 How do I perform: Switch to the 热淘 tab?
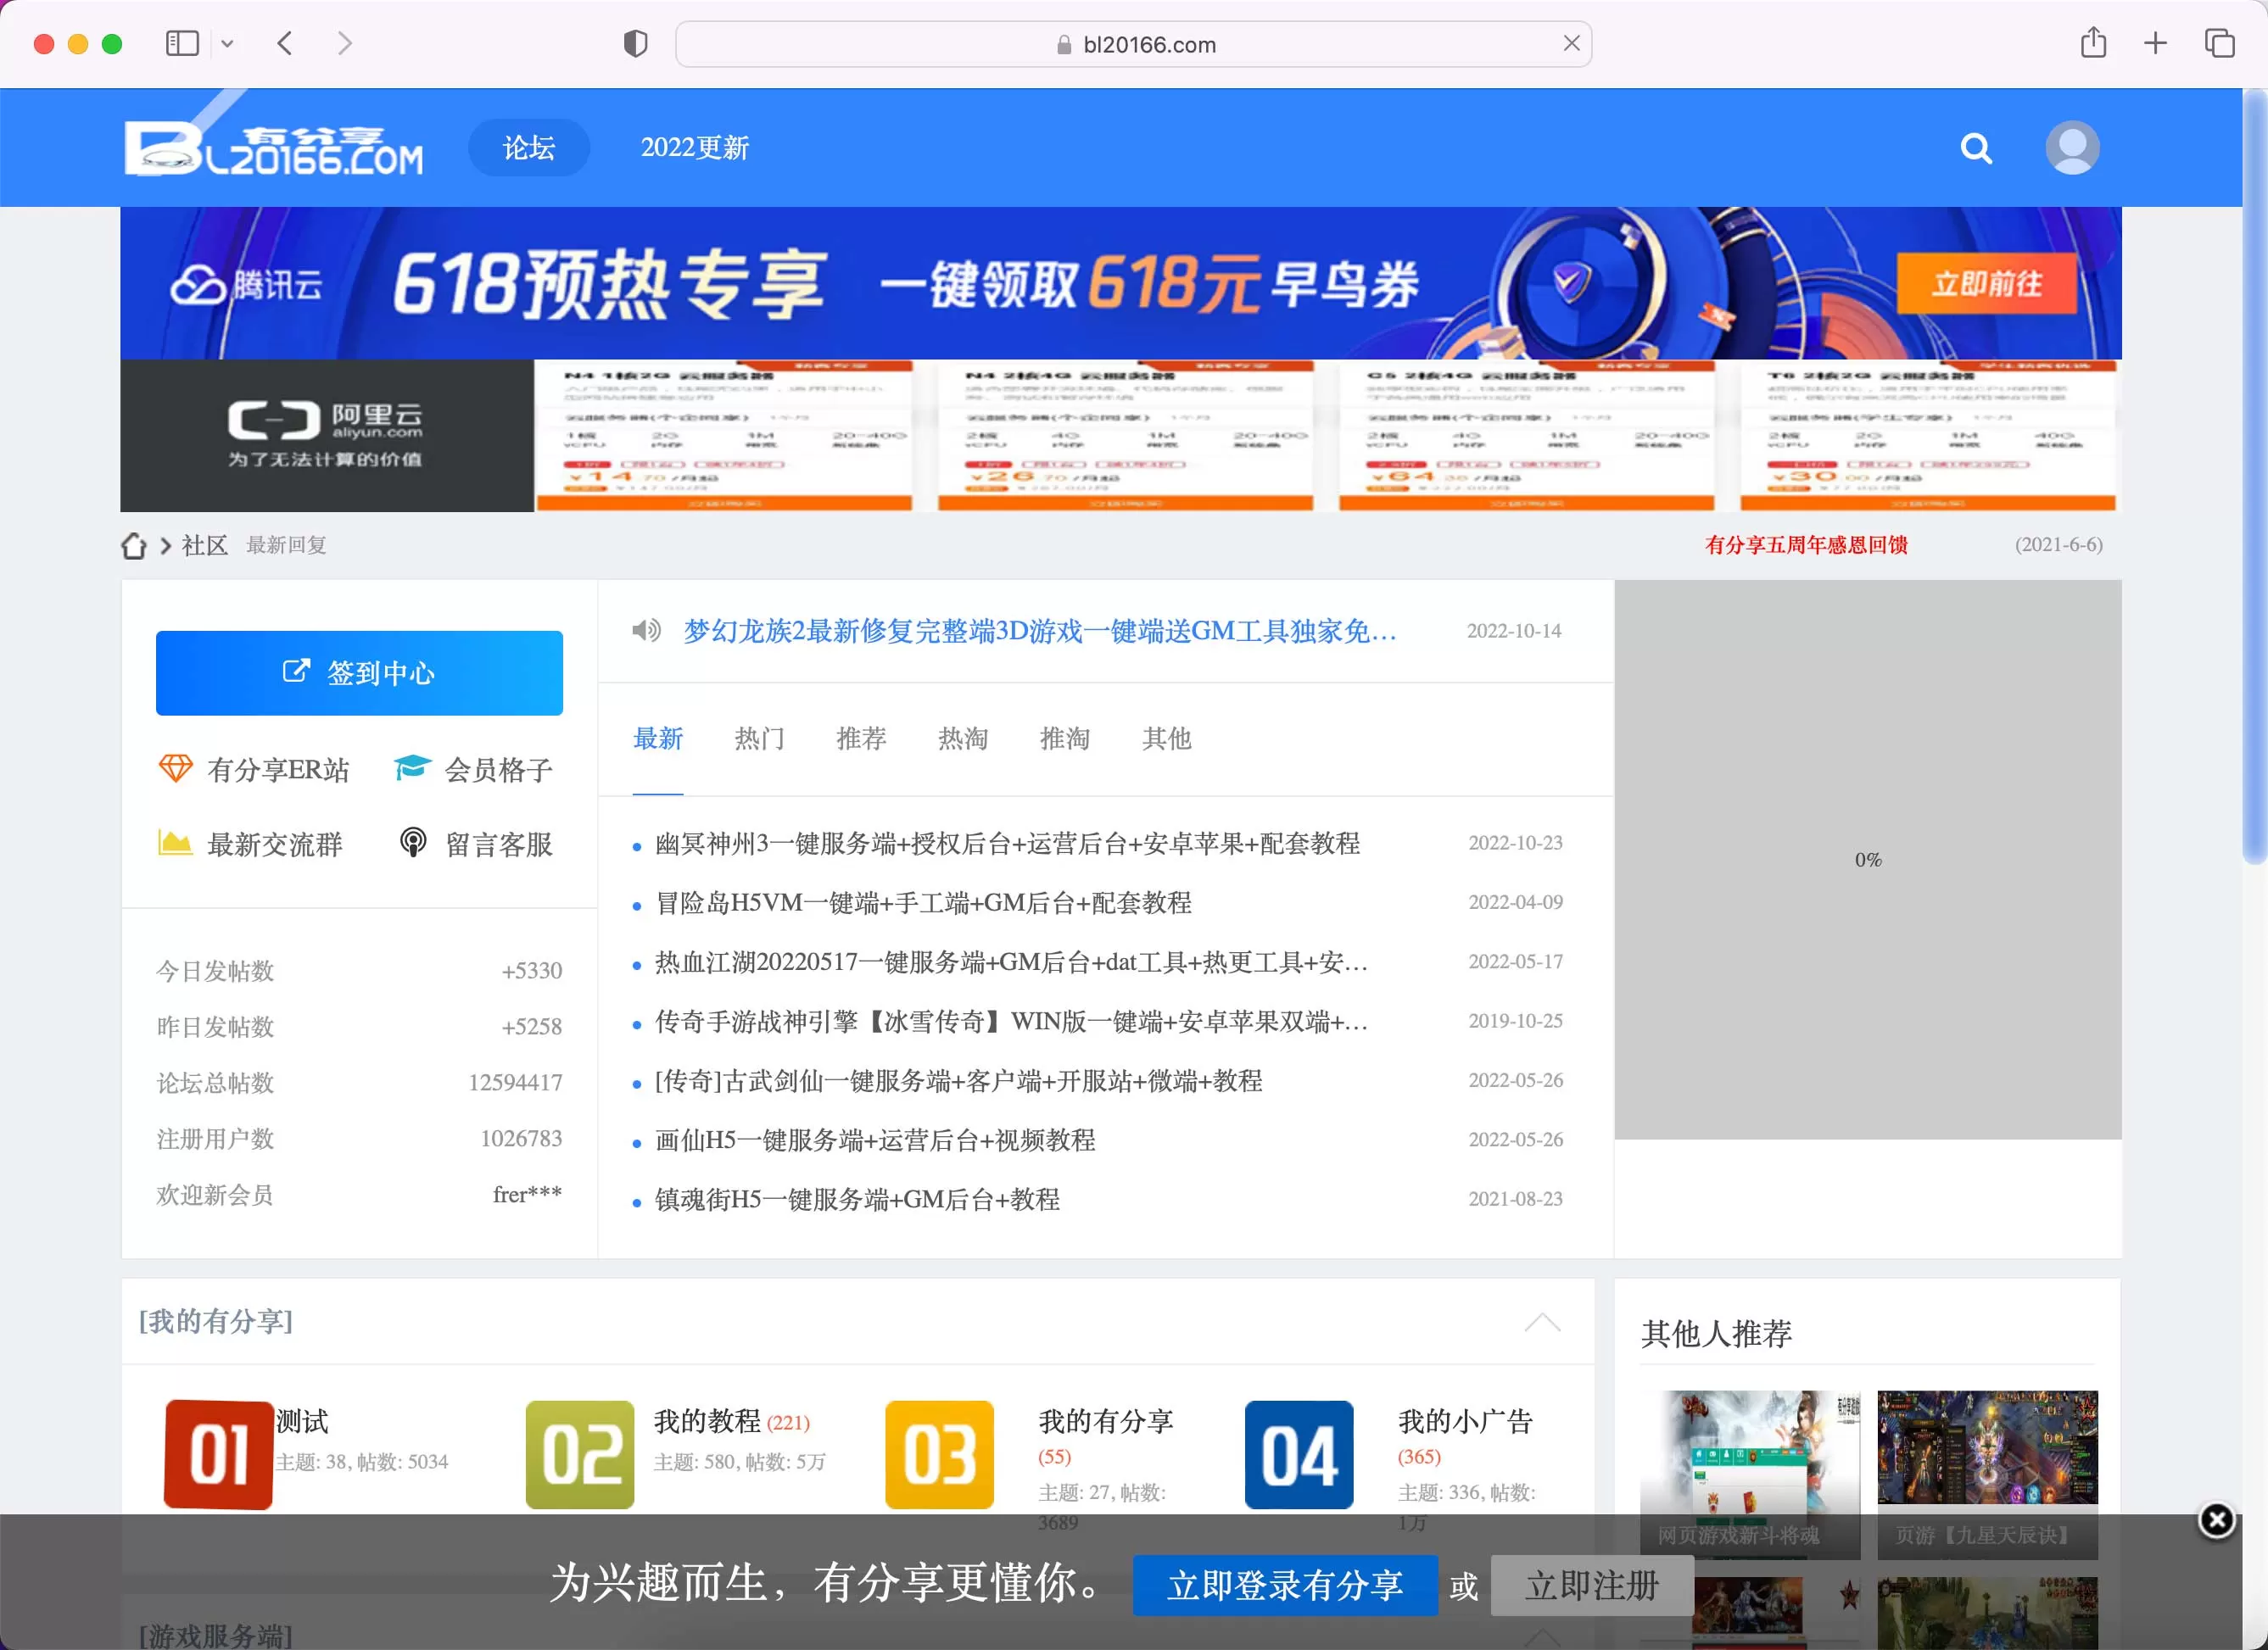[963, 739]
